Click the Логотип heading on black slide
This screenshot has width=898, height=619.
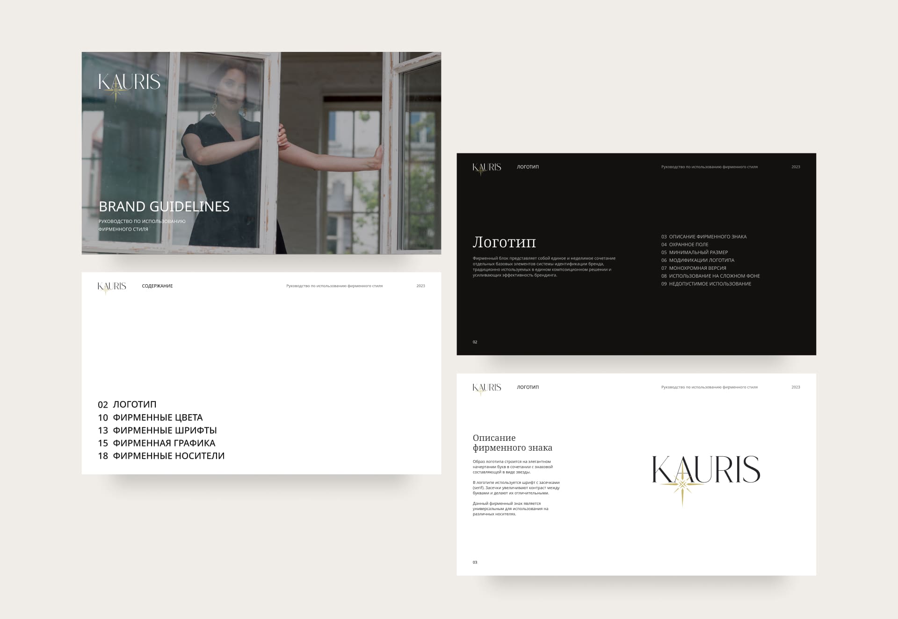504,242
